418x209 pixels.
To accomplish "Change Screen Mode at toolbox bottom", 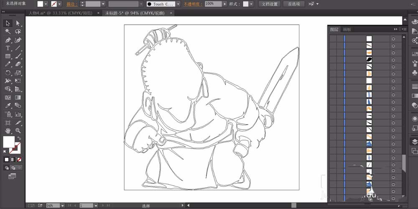I will point(12,176).
